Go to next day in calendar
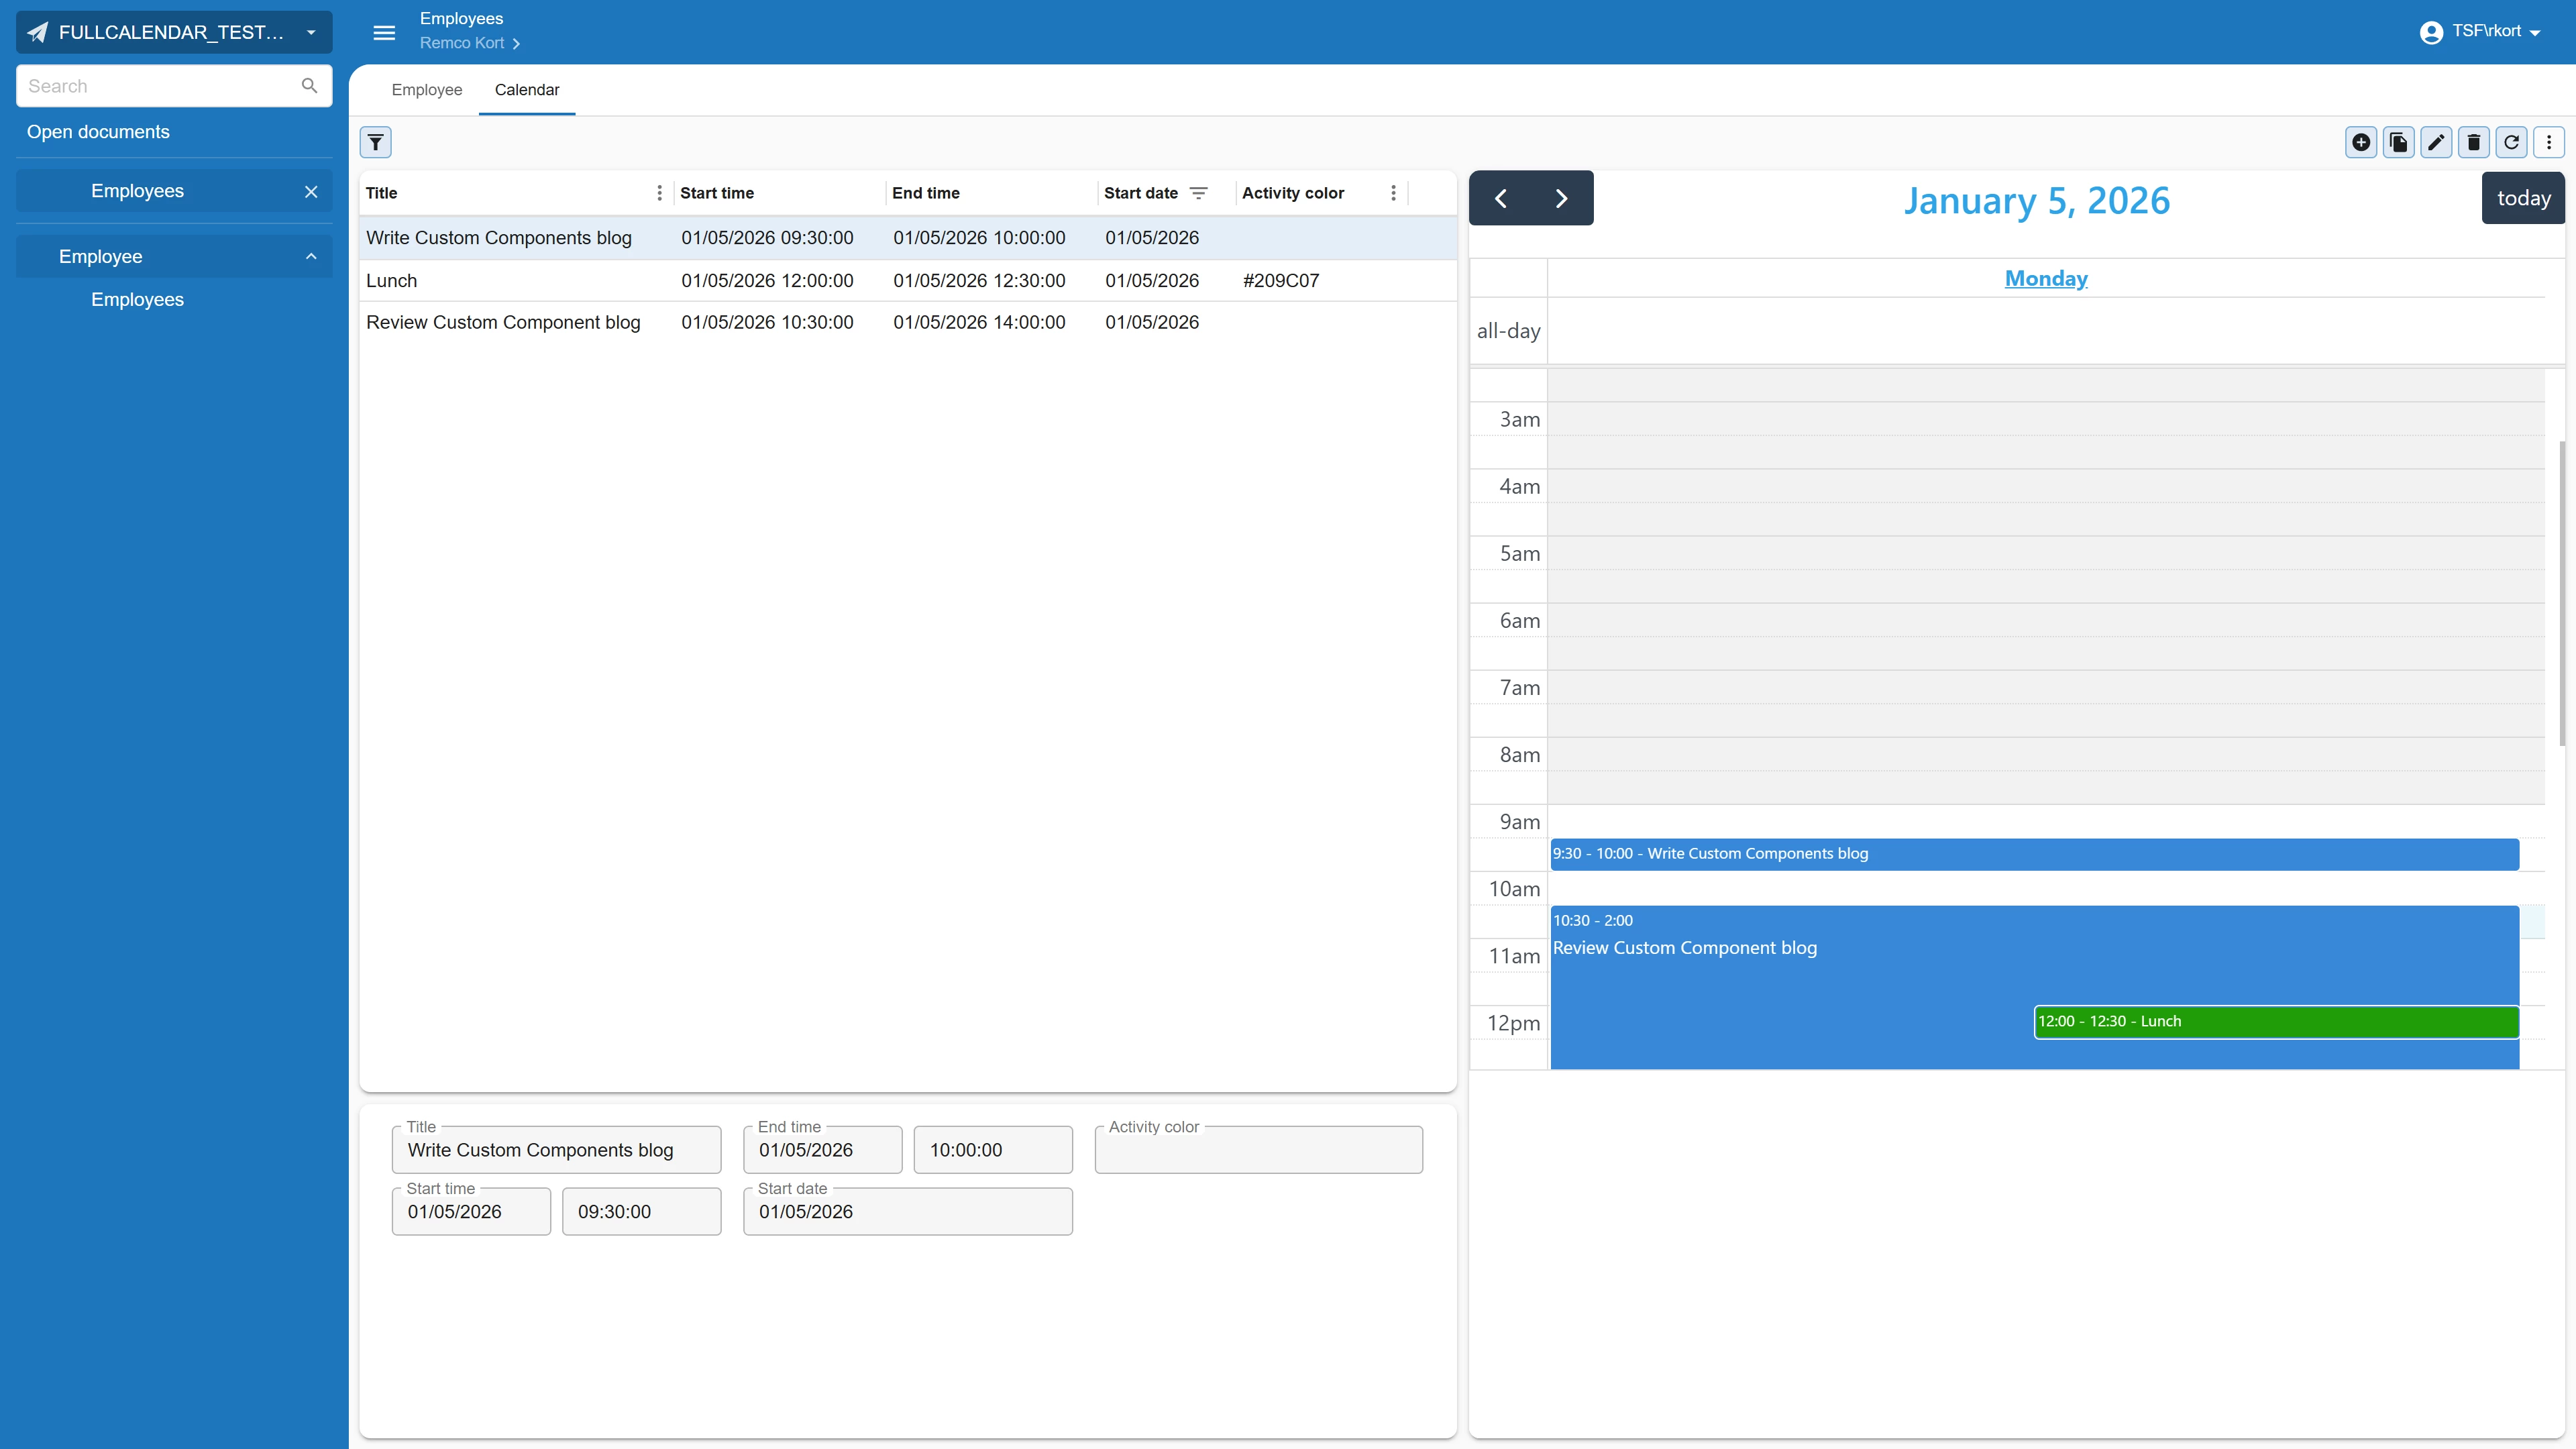The width and height of the screenshot is (2576, 1449). (x=1561, y=199)
